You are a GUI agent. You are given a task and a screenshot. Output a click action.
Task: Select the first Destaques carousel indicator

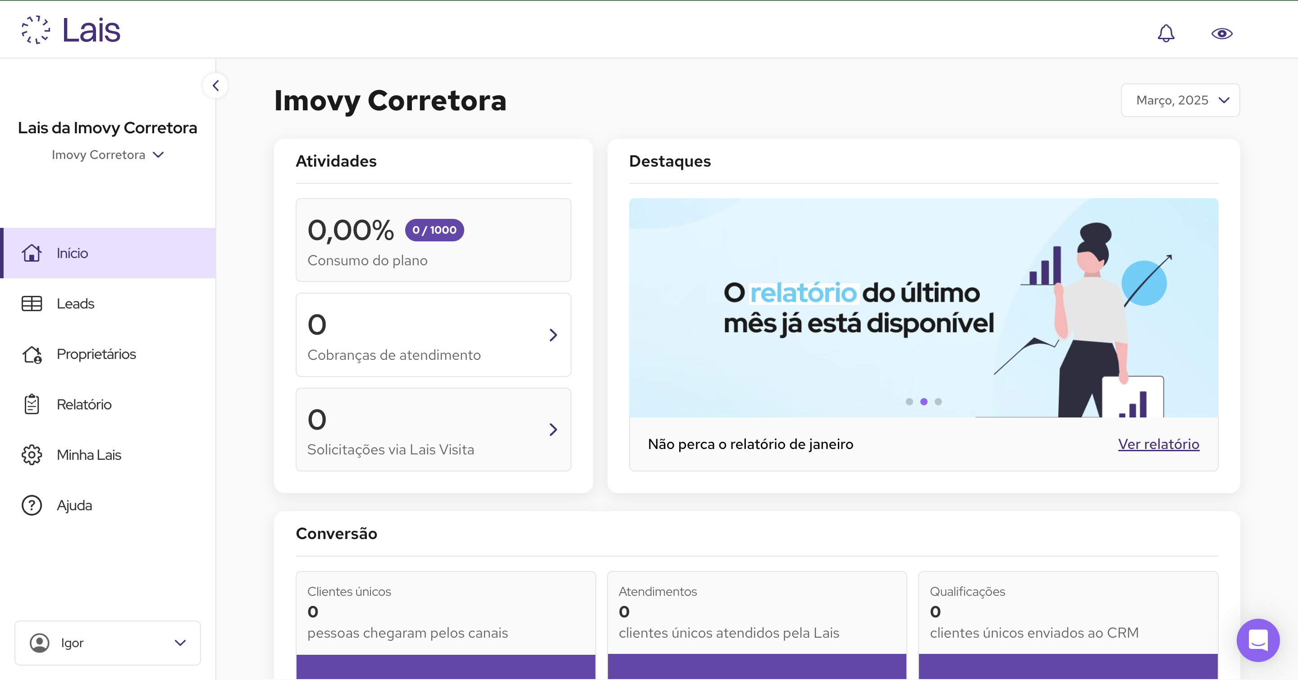(909, 402)
